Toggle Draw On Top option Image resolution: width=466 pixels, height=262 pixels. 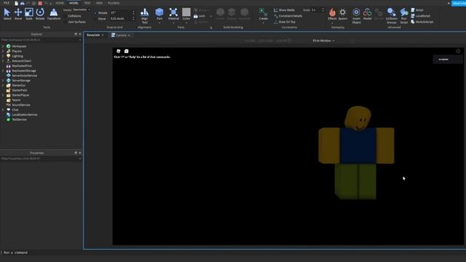click(x=285, y=22)
